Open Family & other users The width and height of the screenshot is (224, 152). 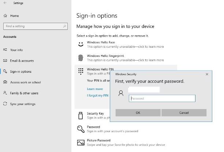tap(24, 93)
